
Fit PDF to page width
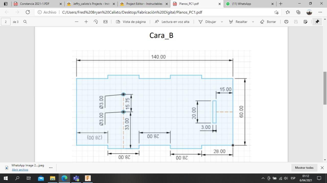point(105,22)
